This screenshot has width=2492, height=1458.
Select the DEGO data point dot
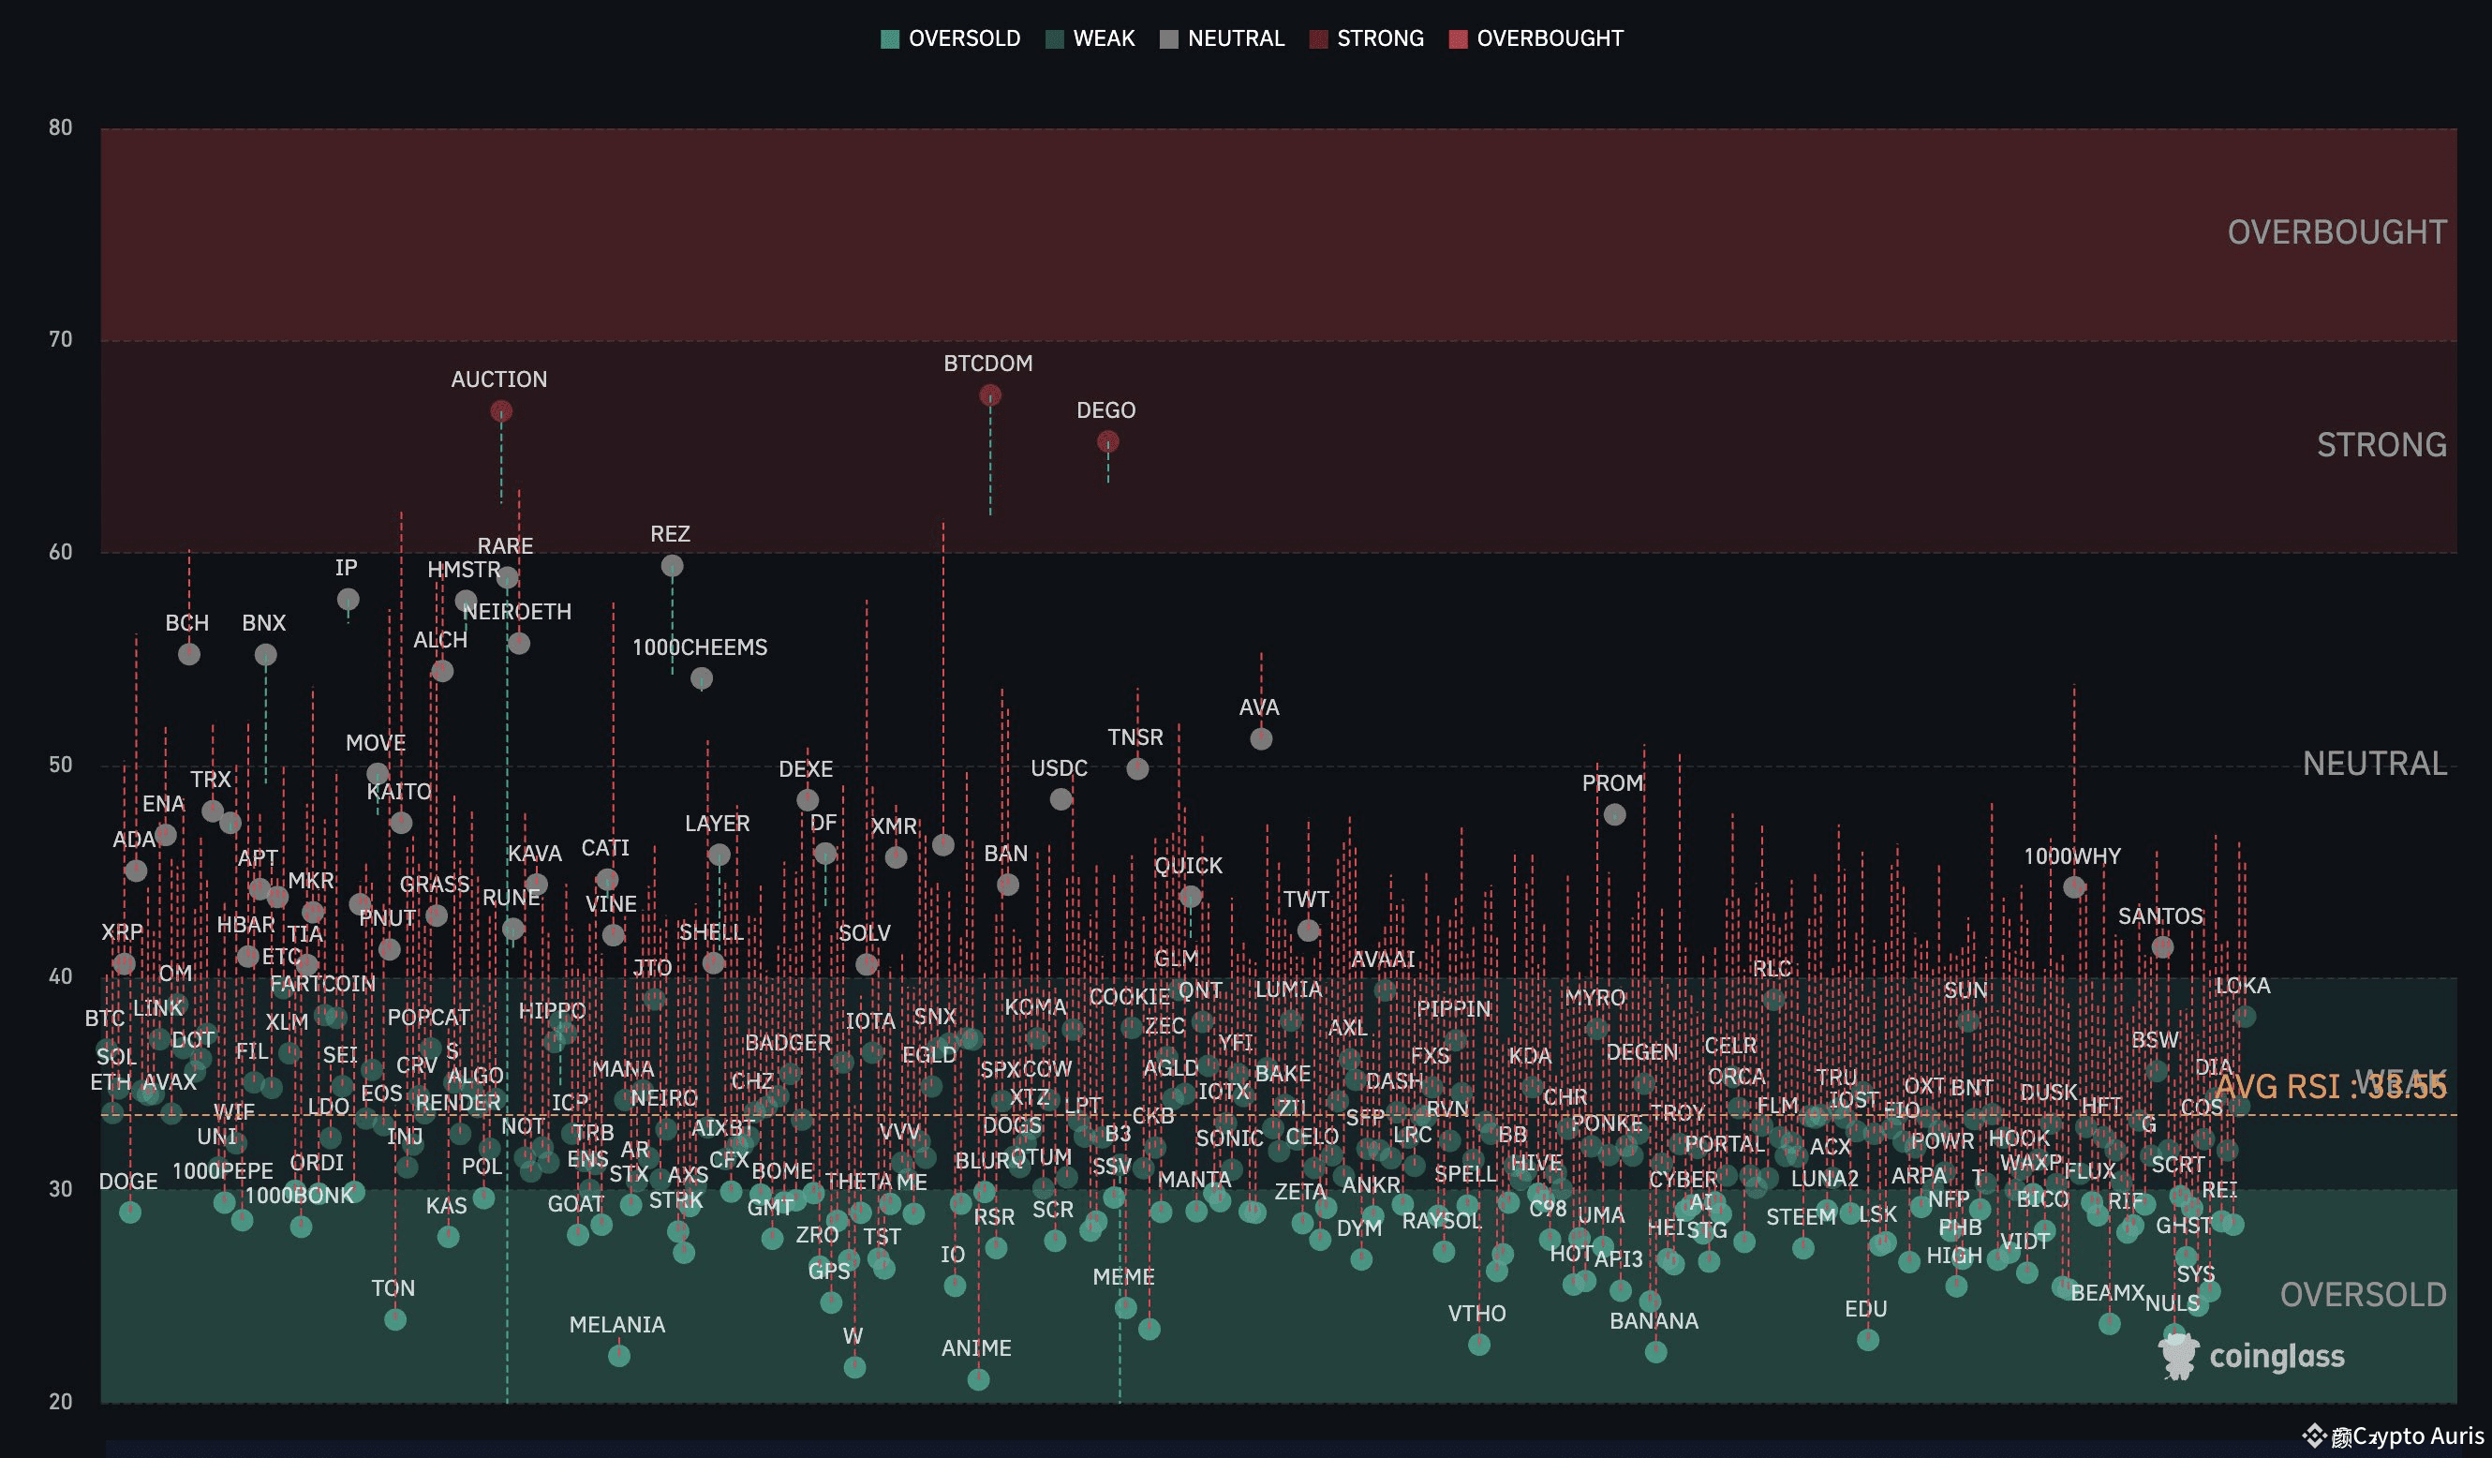point(1107,442)
